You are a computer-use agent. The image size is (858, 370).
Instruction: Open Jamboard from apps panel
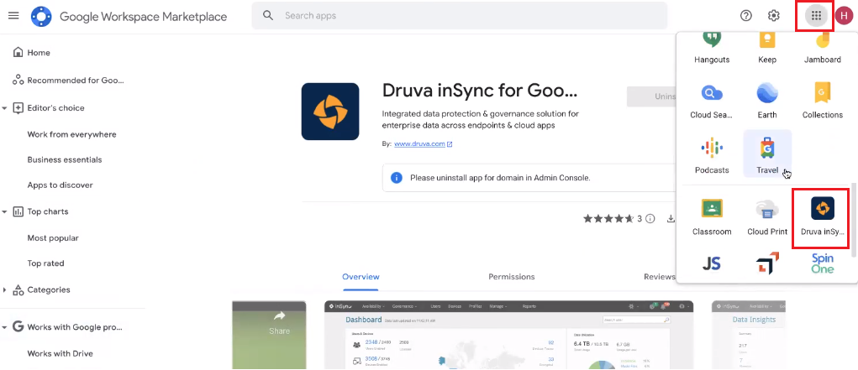click(x=823, y=48)
